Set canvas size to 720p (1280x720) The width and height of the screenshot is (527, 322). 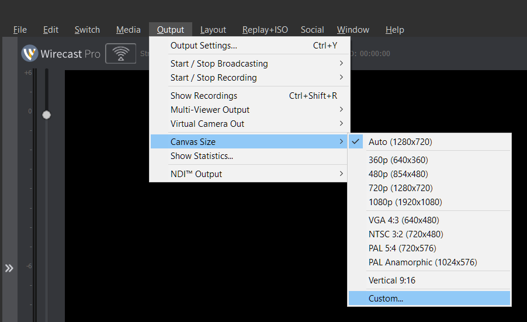point(429,188)
